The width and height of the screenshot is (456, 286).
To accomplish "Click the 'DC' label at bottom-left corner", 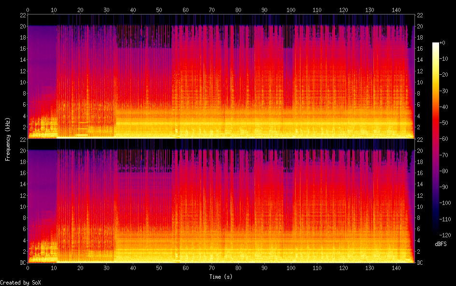I will coord(22,263).
